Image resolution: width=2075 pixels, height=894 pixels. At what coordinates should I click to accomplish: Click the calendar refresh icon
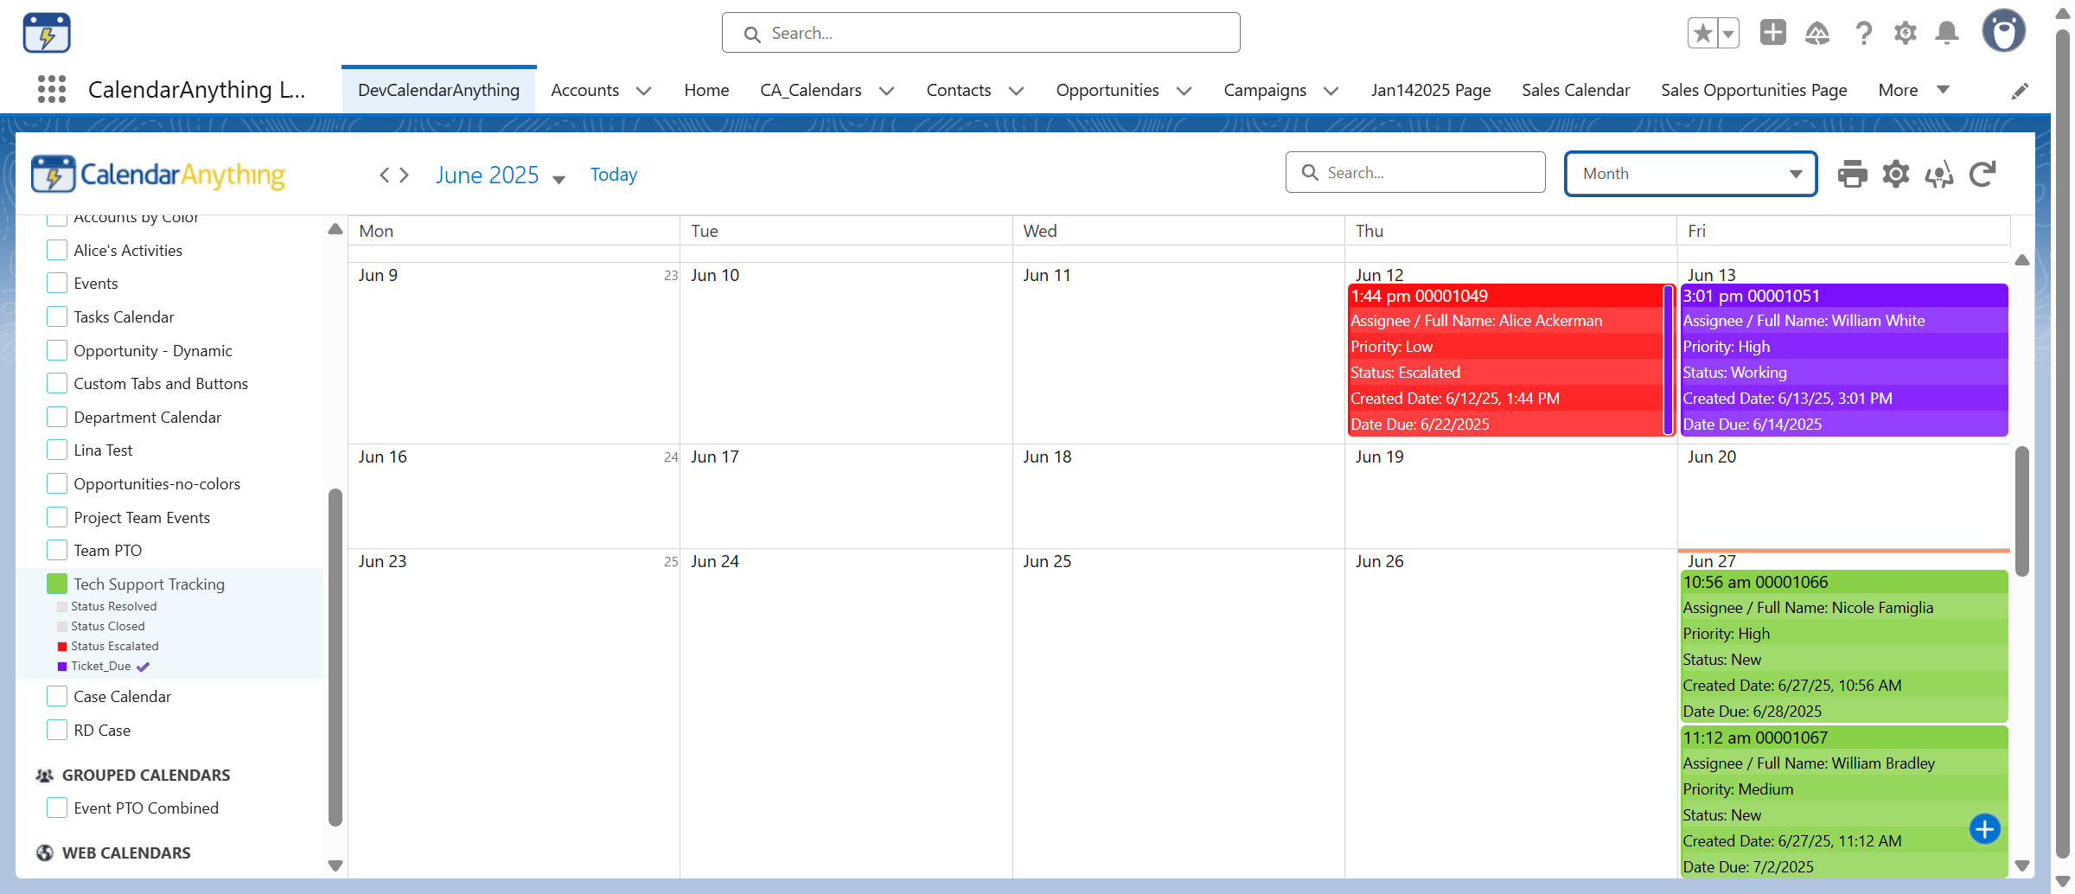click(x=1982, y=174)
